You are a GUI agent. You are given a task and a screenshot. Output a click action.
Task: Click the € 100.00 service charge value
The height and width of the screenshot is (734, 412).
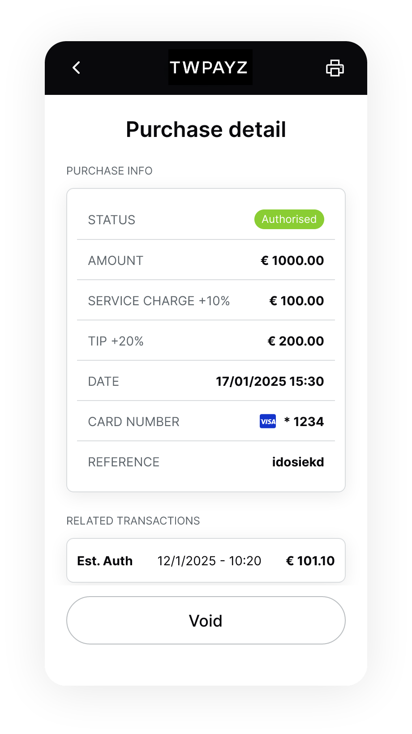tap(296, 301)
